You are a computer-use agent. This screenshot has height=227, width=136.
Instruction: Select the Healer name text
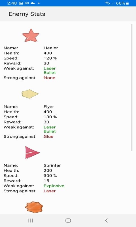tap(51, 48)
